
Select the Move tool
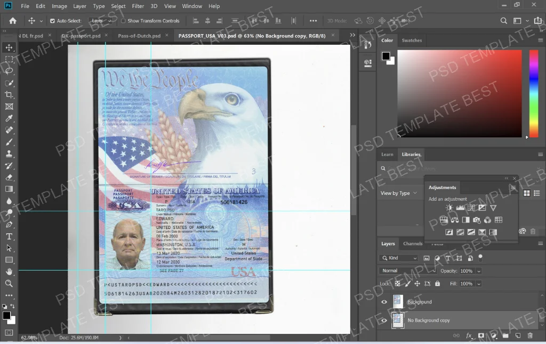pyautogui.click(x=9, y=47)
